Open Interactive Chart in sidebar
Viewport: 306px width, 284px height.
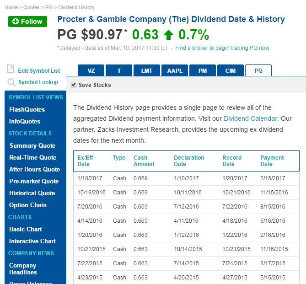32,241
